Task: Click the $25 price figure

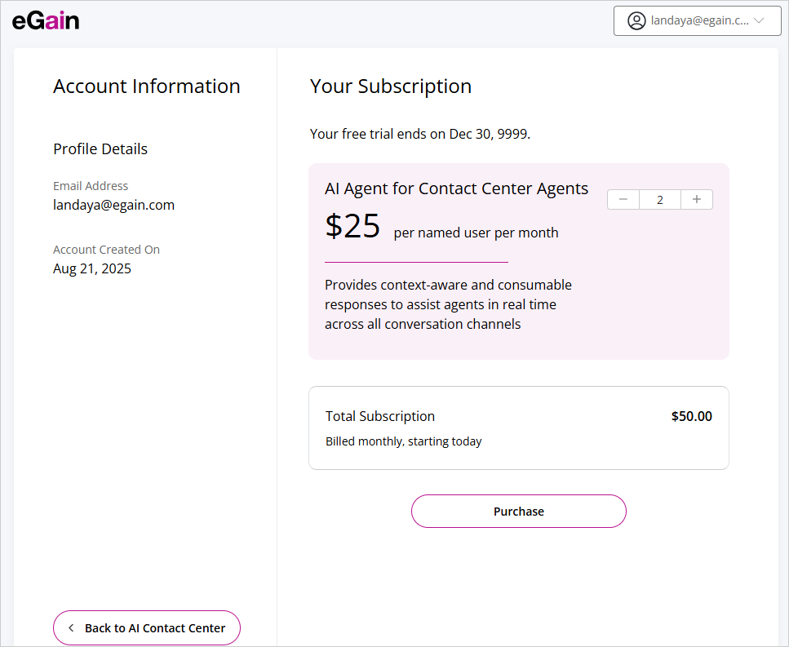Action: tap(352, 226)
